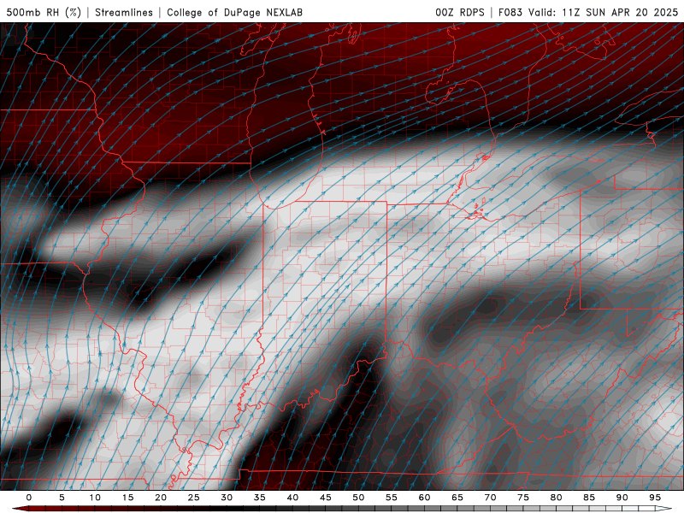Click the "Streamlines" label in header
This screenshot has height=513, width=684.
pyautogui.click(x=124, y=12)
